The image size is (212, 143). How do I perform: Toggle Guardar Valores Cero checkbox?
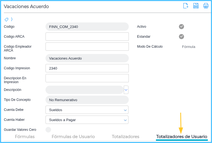48,130
